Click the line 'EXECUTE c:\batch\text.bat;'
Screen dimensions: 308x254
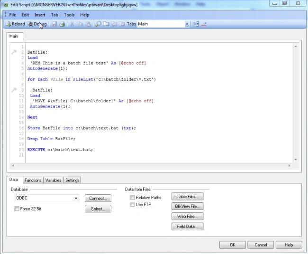coord(60,149)
